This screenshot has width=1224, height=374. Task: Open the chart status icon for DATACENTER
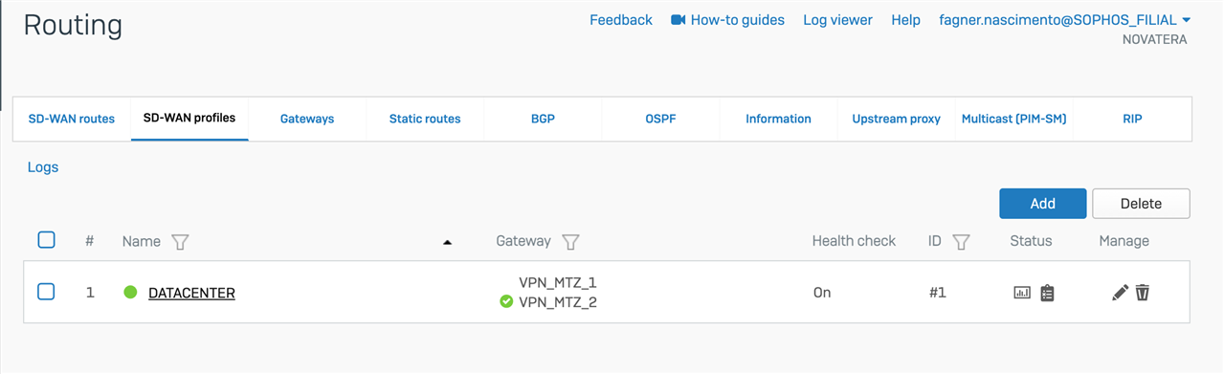tap(1022, 293)
